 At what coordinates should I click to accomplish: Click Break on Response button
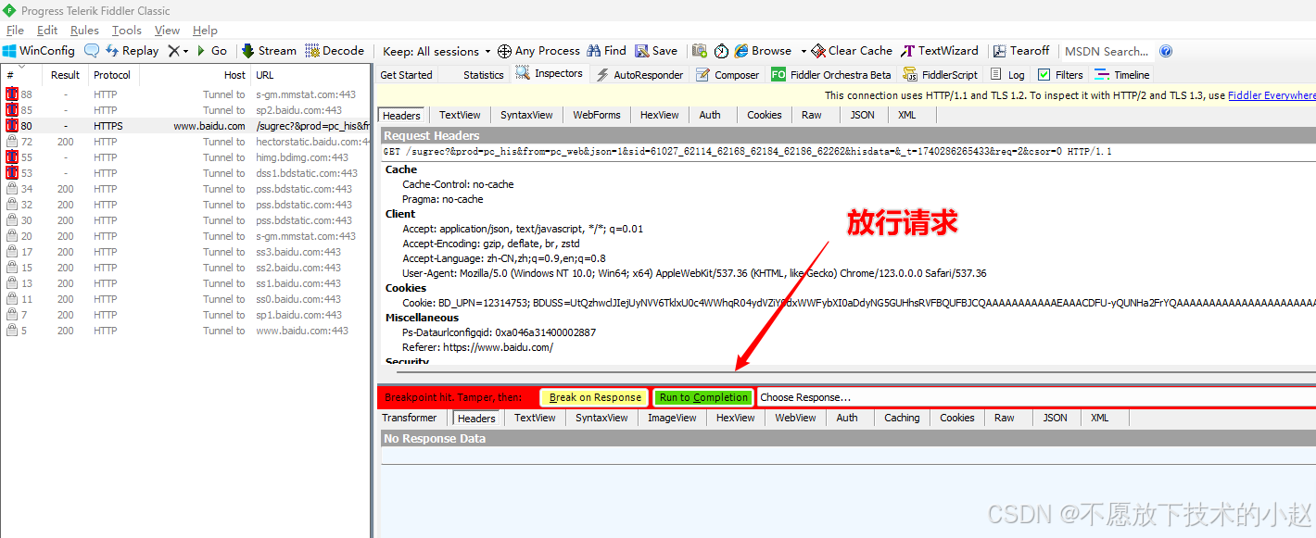(595, 397)
